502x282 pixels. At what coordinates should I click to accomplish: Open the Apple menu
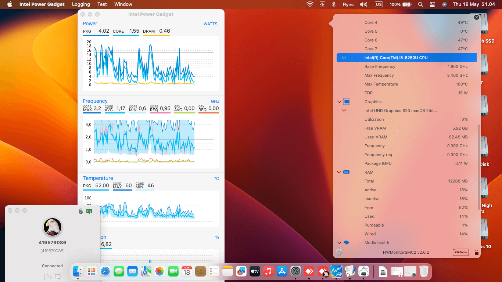[x=10, y=4]
